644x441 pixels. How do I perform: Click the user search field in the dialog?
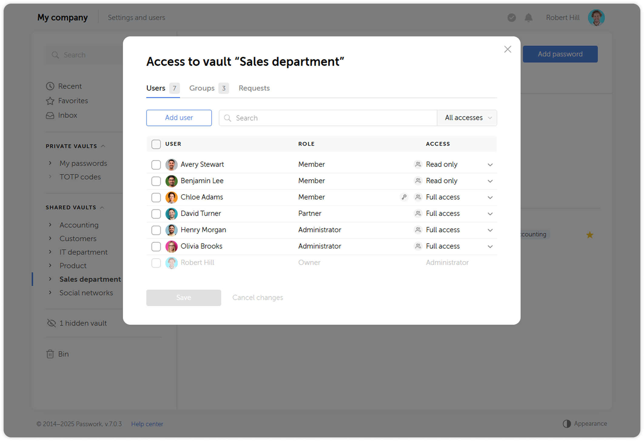[327, 118]
